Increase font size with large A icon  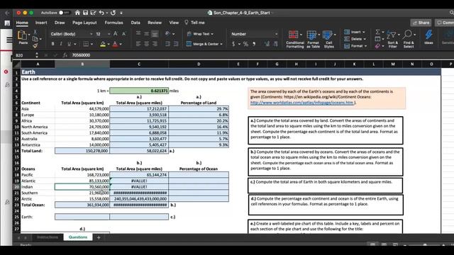click(x=116, y=34)
